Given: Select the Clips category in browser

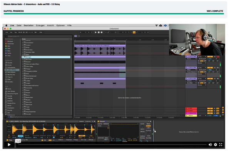Looking at the screenshot, I should coord(8,79).
